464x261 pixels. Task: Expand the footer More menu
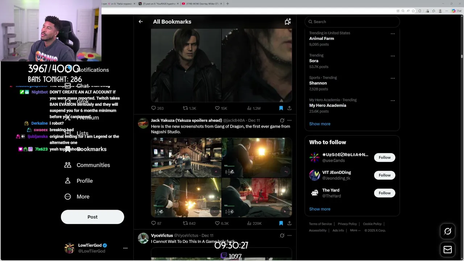355,230
